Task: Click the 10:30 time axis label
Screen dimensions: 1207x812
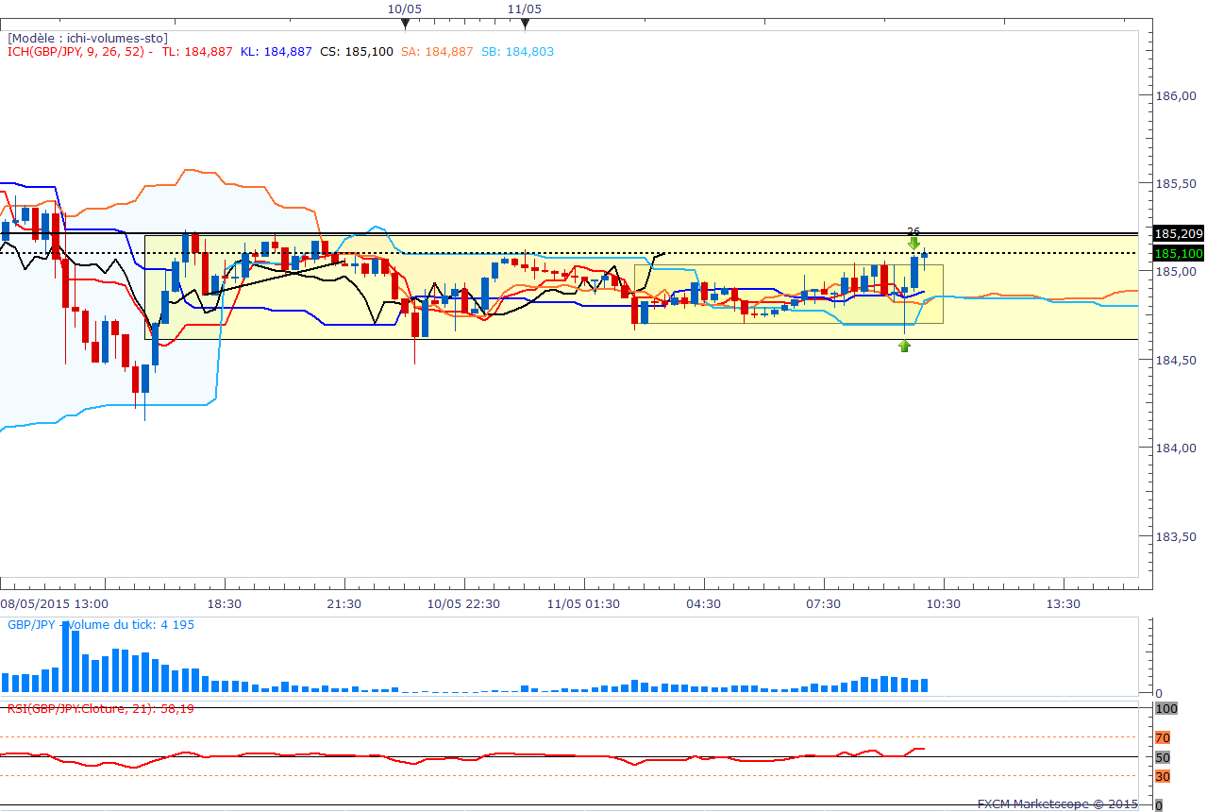Action: [943, 604]
